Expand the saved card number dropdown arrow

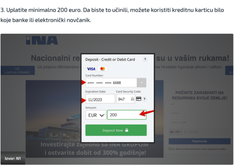click(x=141, y=83)
